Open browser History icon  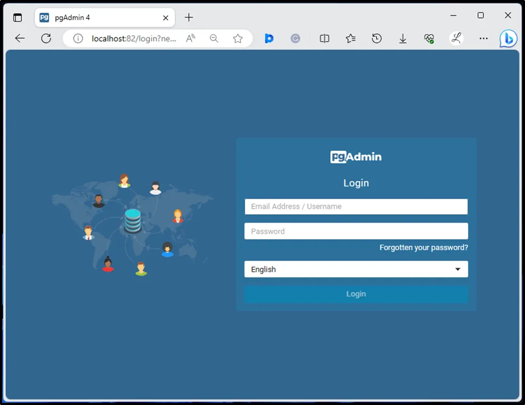pyautogui.click(x=377, y=38)
